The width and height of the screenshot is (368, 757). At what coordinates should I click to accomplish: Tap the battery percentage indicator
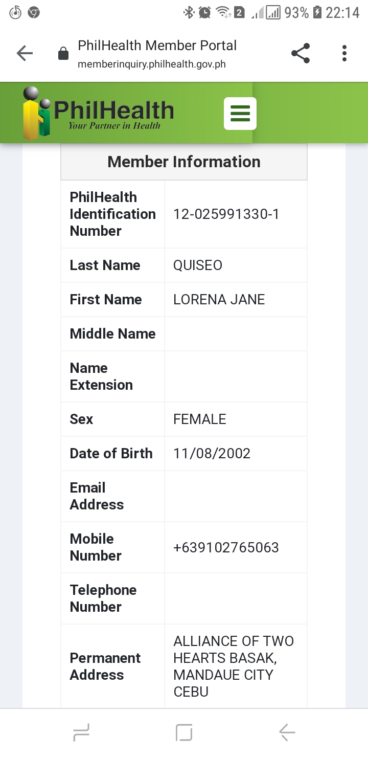pos(296,12)
